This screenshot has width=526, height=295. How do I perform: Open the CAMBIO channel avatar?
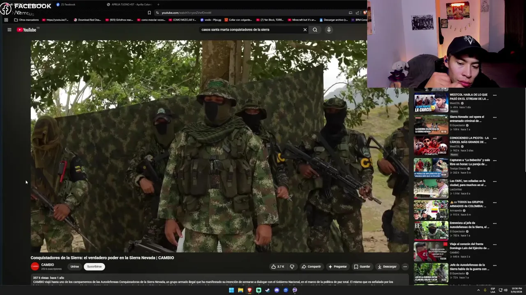click(35, 266)
